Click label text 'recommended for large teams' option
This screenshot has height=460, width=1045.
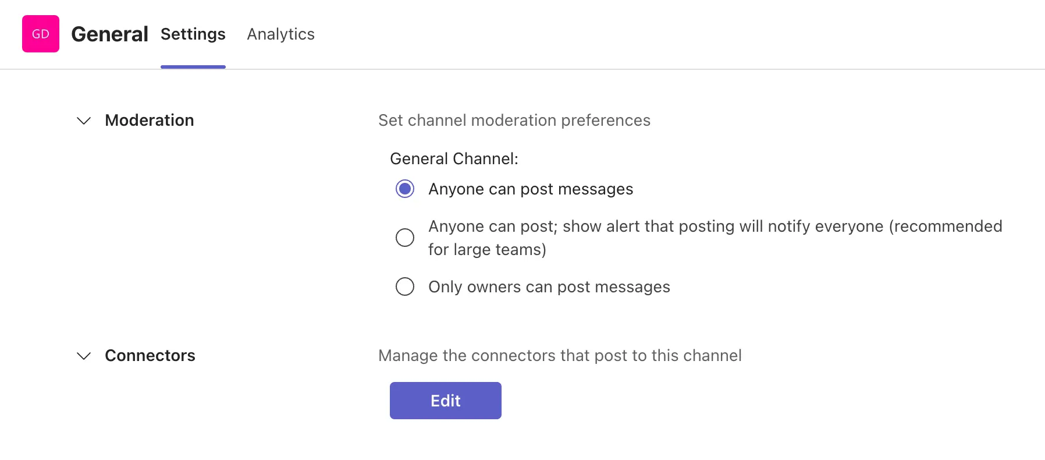[x=715, y=238]
